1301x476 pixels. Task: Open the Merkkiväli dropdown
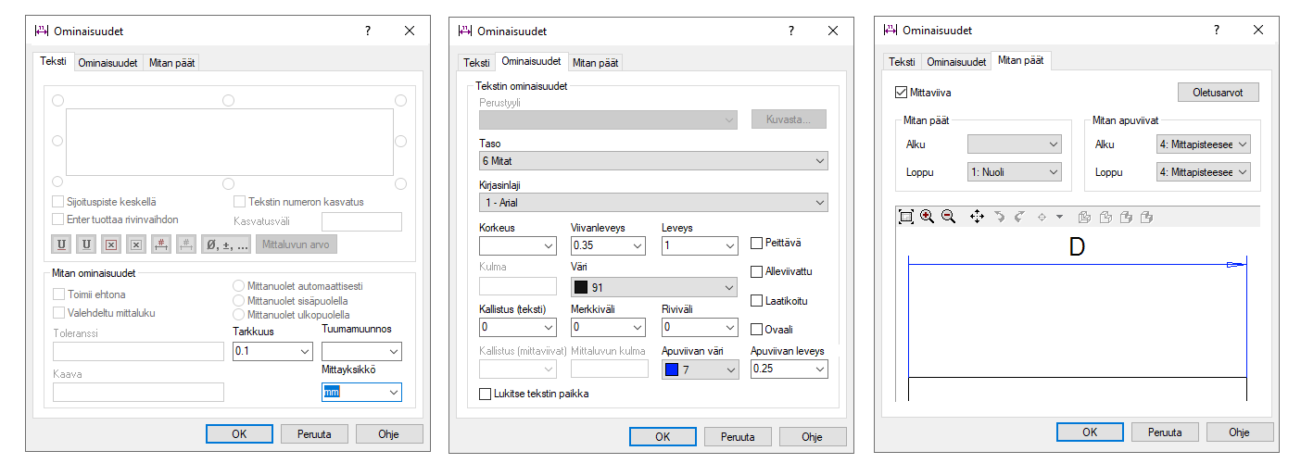pyautogui.click(x=608, y=327)
